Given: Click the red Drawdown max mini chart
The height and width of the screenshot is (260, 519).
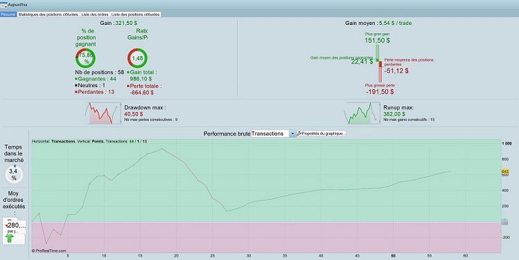Looking at the screenshot, I should click(103, 113).
